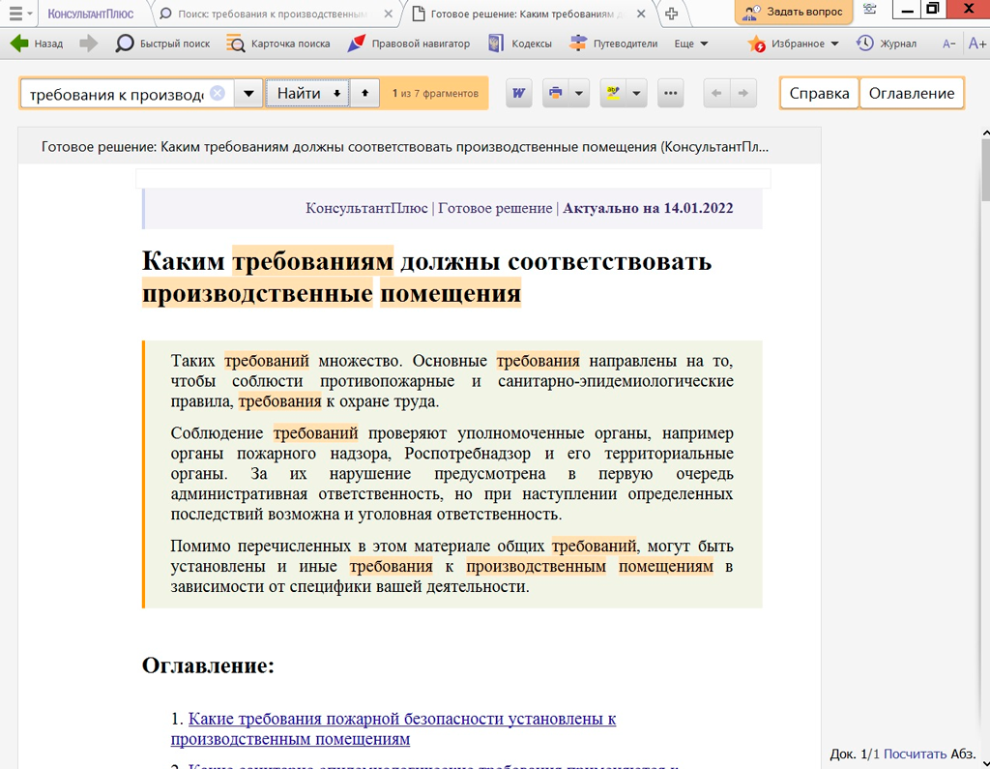Open more actions with the ellipsis button
Screen dimensions: 990x769
671,94
